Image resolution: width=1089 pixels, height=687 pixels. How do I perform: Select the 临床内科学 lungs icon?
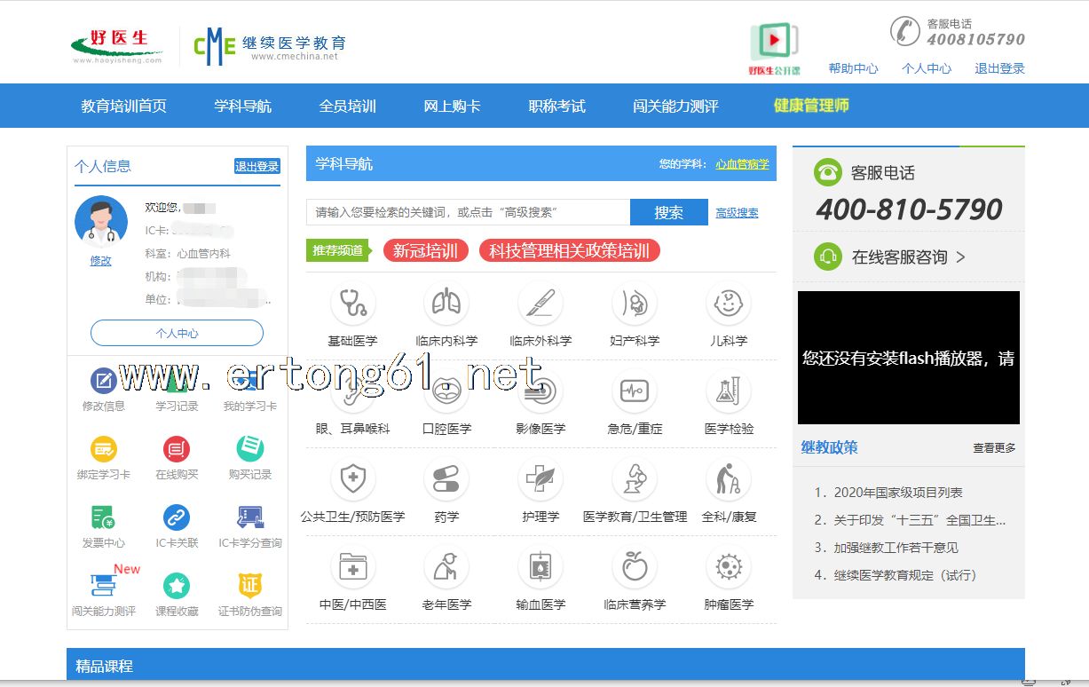tap(446, 304)
